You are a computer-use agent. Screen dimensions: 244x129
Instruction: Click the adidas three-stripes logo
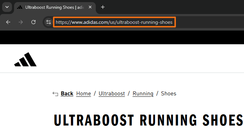(x=25, y=60)
